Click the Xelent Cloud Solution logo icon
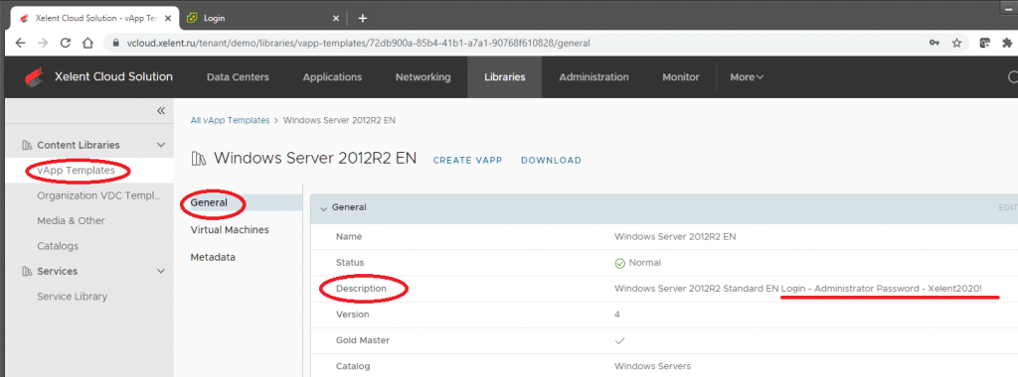1018x377 pixels. [35, 77]
